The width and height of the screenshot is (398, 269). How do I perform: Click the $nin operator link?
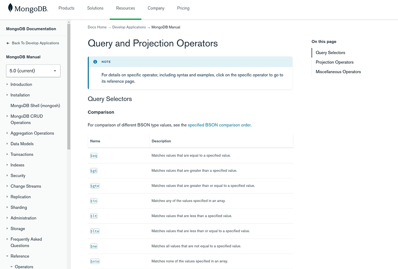tap(95, 261)
